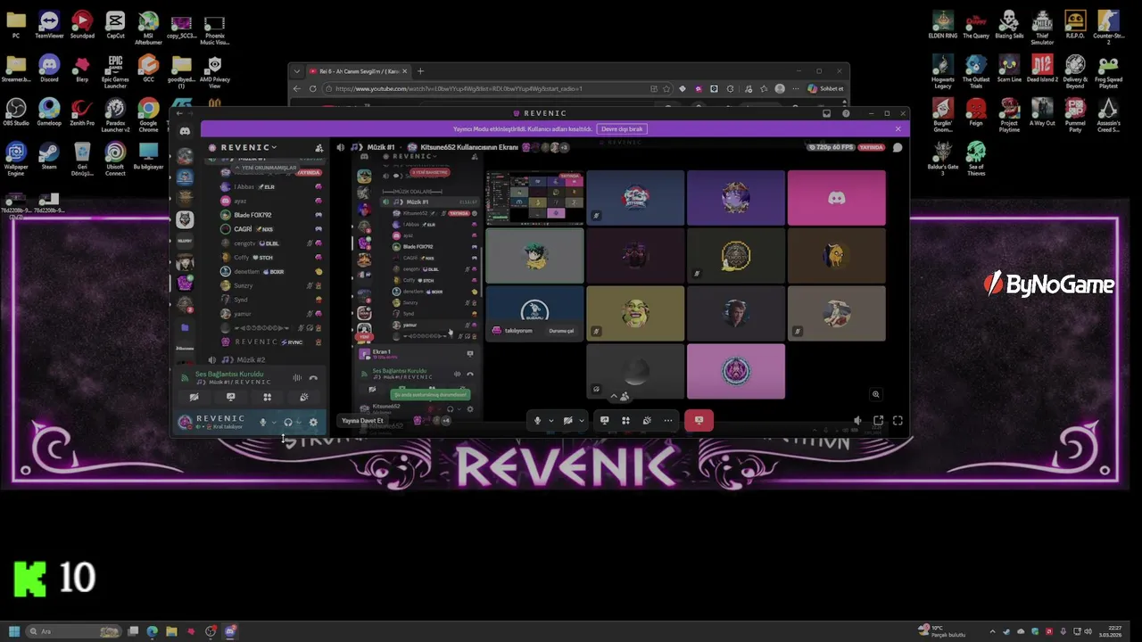Viewport: 1142px width, 642px height.
Task: Open voice channel chat bubble icon
Action: (x=898, y=147)
